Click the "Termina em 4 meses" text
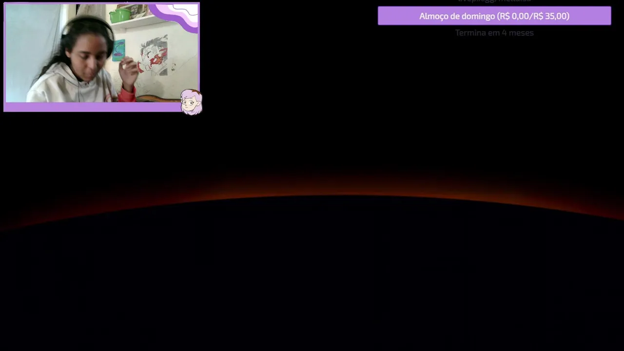 (x=494, y=33)
